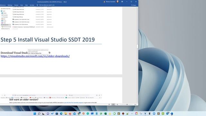Switch to Print Layout view
The image size is (206, 116).
113,104
